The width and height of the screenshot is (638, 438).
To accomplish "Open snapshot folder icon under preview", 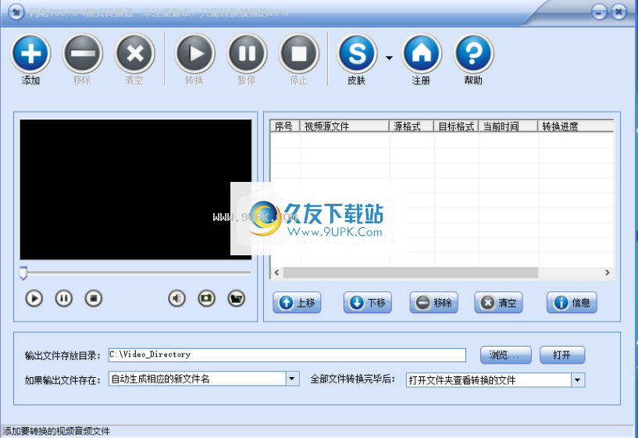I will (x=237, y=298).
